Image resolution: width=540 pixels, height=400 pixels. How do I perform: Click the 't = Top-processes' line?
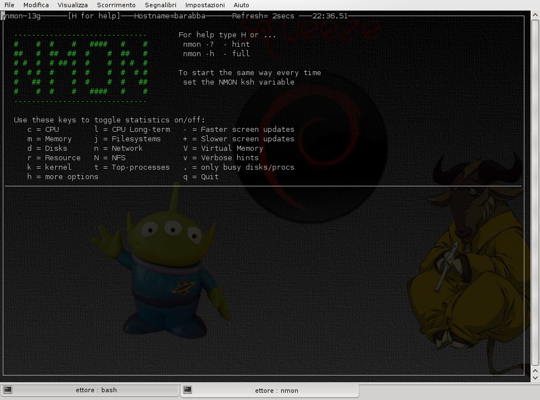[x=132, y=167]
